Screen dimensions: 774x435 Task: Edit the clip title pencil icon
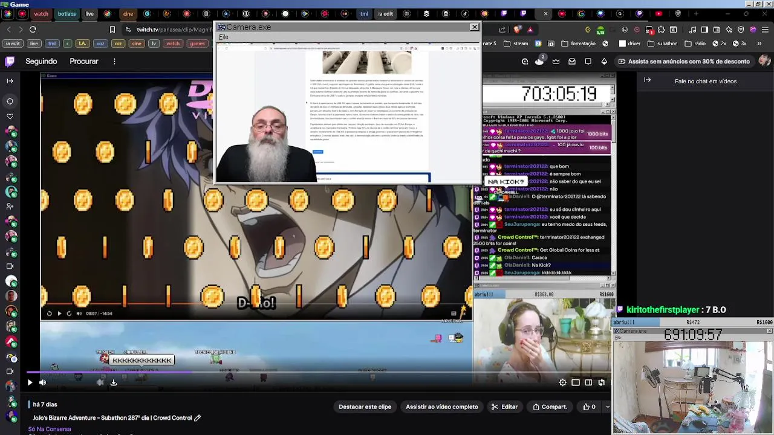point(197,417)
